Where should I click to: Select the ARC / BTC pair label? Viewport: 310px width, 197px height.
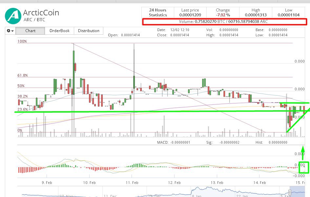point(34,20)
